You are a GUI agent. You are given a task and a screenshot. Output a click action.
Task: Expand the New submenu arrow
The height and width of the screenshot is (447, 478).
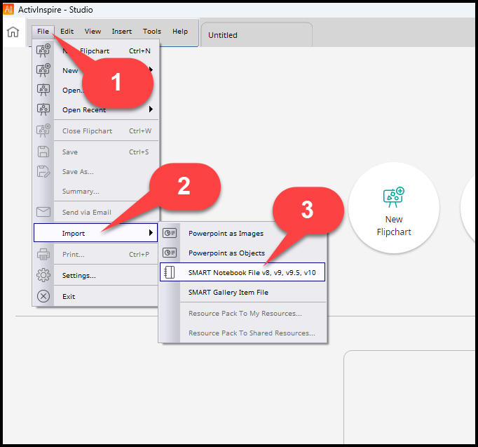tap(151, 69)
